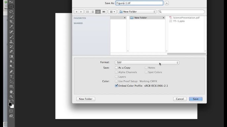Change the screen mode
227x127 pixels.
point(11,116)
